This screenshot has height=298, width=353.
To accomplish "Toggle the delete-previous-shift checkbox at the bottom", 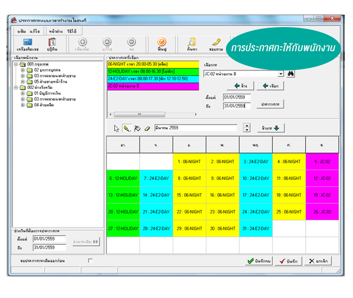I will [x=90, y=261].
